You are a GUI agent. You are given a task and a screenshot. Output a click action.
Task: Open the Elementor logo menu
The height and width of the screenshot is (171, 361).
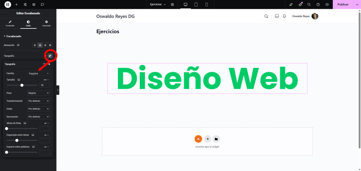pyautogui.click(x=7, y=5)
